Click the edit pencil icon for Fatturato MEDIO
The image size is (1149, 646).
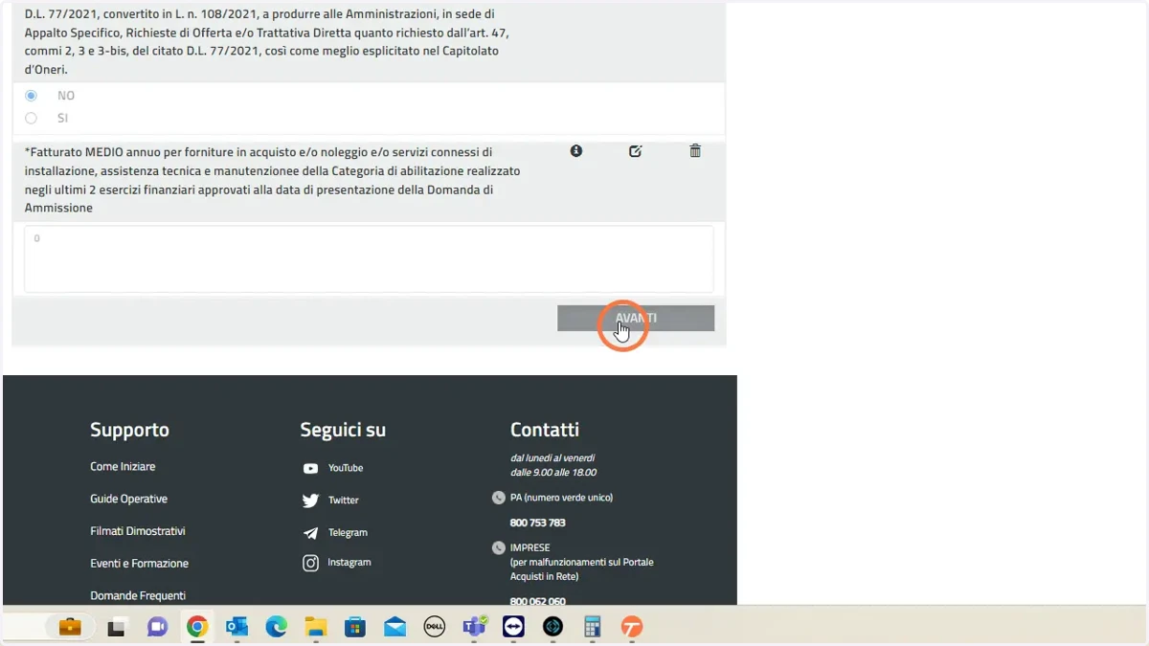(635, 151)
